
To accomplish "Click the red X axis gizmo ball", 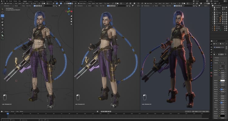I will tap(71, 11).
